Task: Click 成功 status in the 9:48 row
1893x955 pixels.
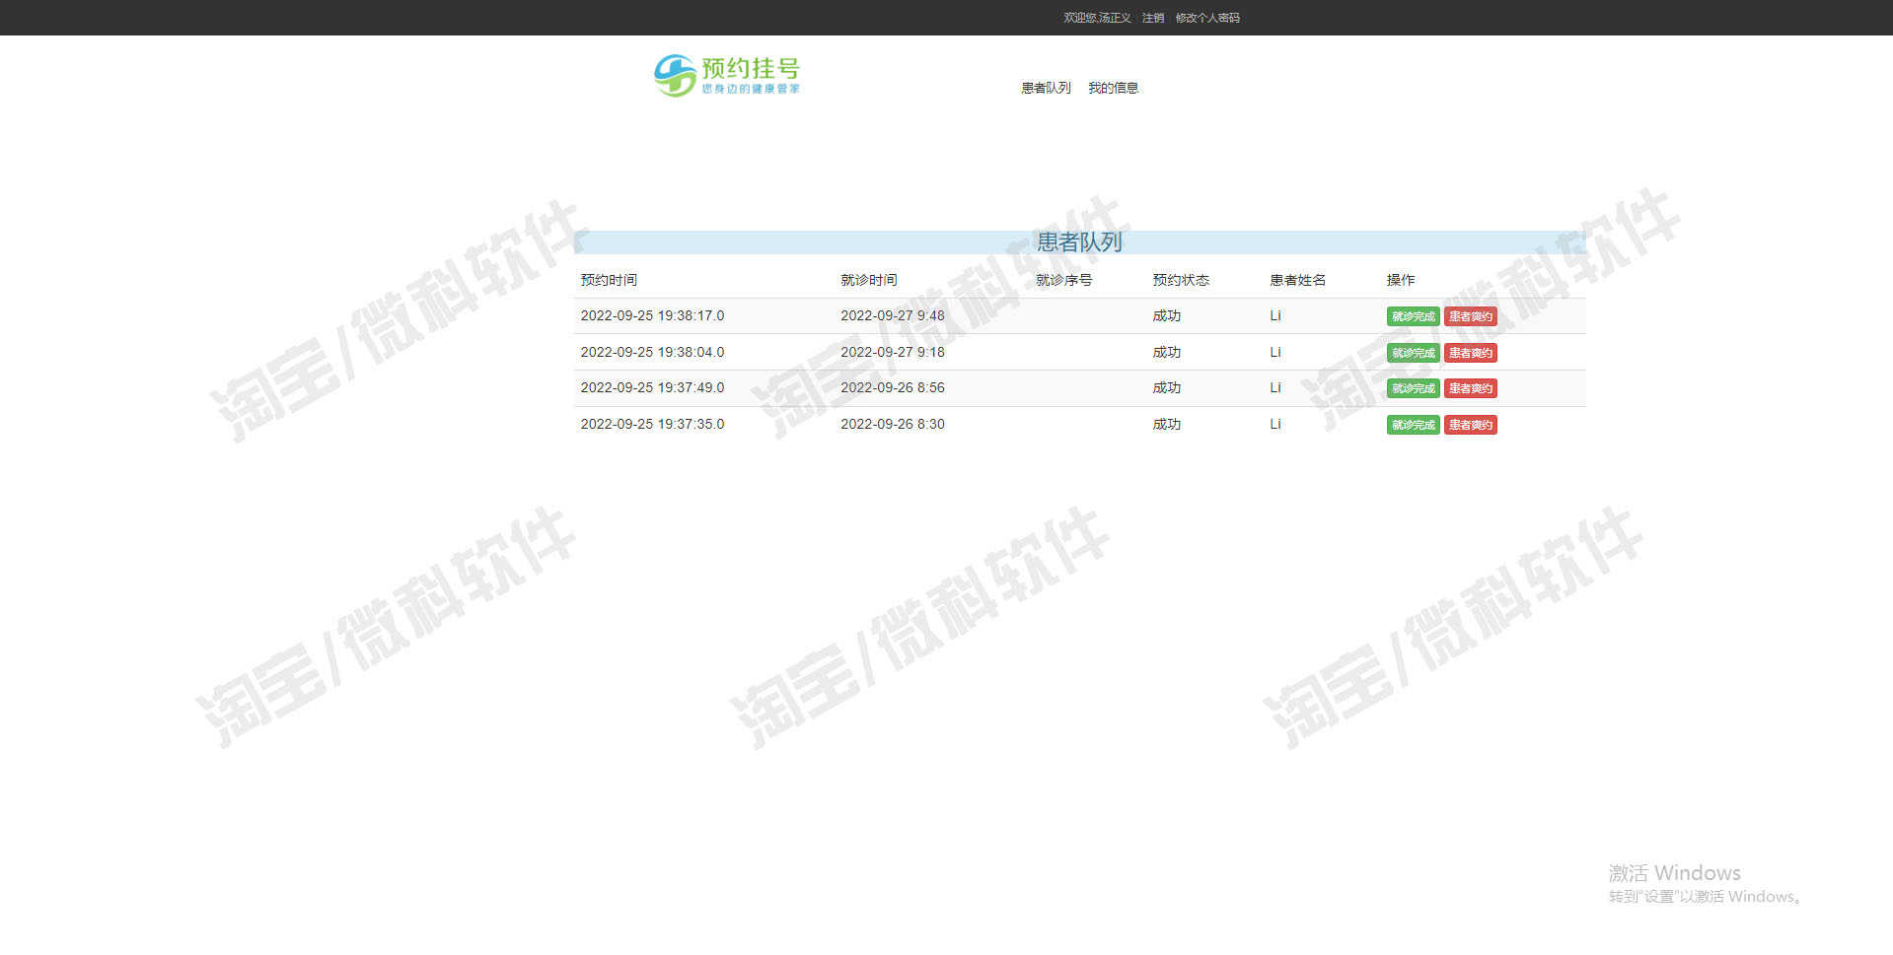Action: pyautogui.click(x=1167, y=315)
